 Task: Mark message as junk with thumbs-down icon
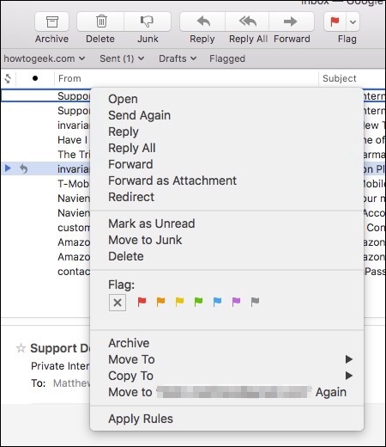[148, 21]
